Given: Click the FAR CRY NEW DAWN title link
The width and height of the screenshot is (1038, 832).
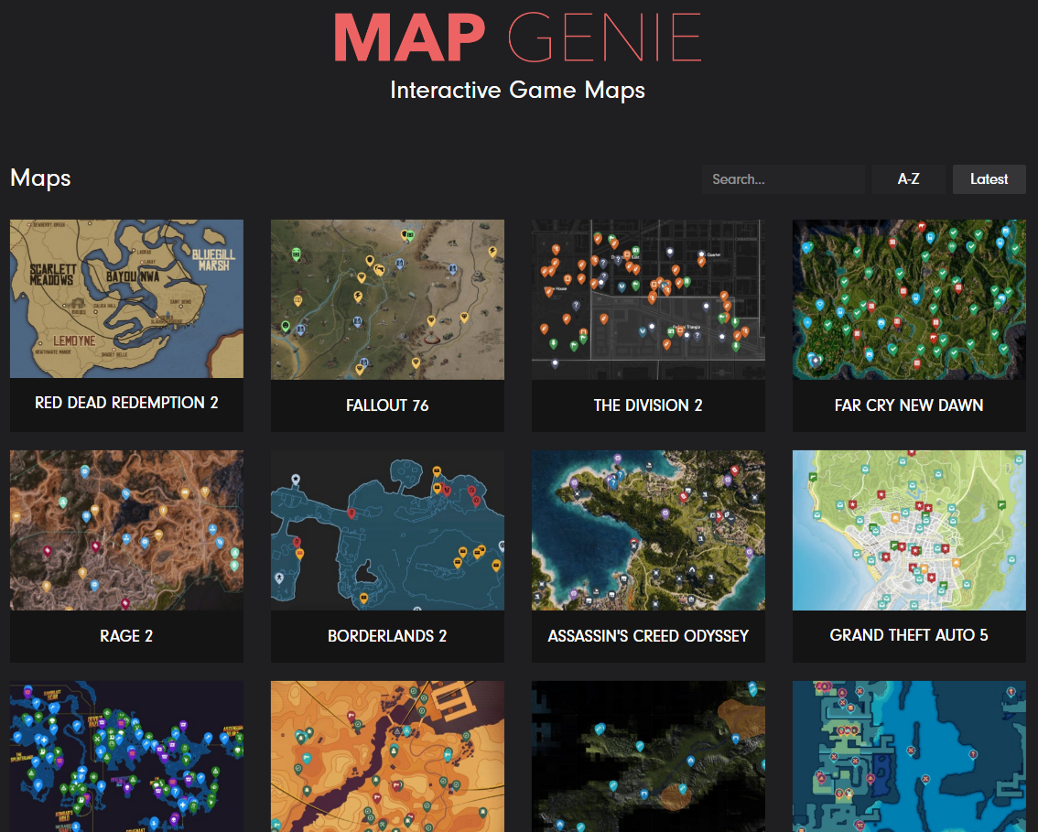Looking at the screenshot, I should [909, 405].
